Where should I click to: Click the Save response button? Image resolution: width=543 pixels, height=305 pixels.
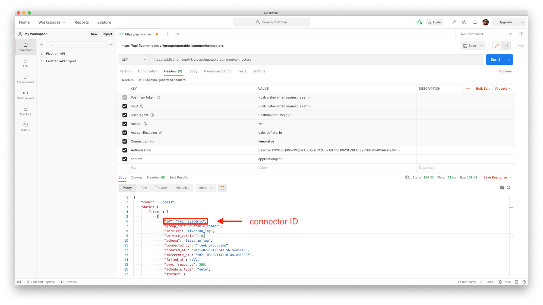tap(494, 177)
